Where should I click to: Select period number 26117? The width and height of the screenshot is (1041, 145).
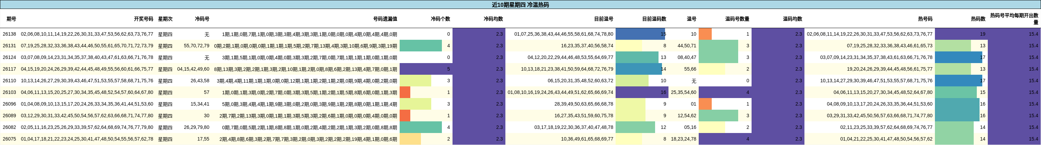tap(9, 69)
